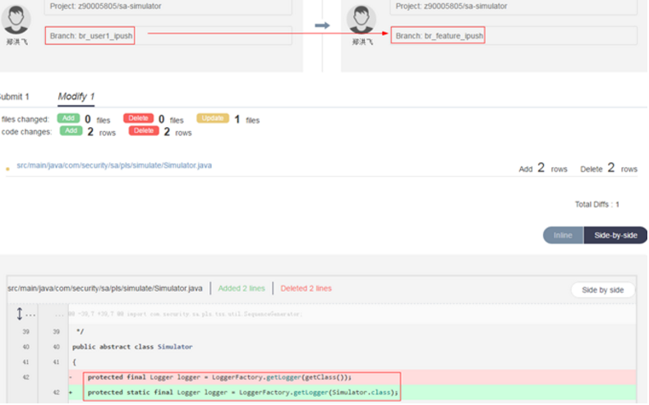Click the red Delete files badge
This screenshot has height=405, width=649.
(138, 118)
